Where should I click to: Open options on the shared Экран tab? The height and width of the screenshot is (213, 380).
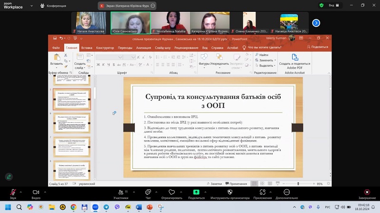point(152,6)
